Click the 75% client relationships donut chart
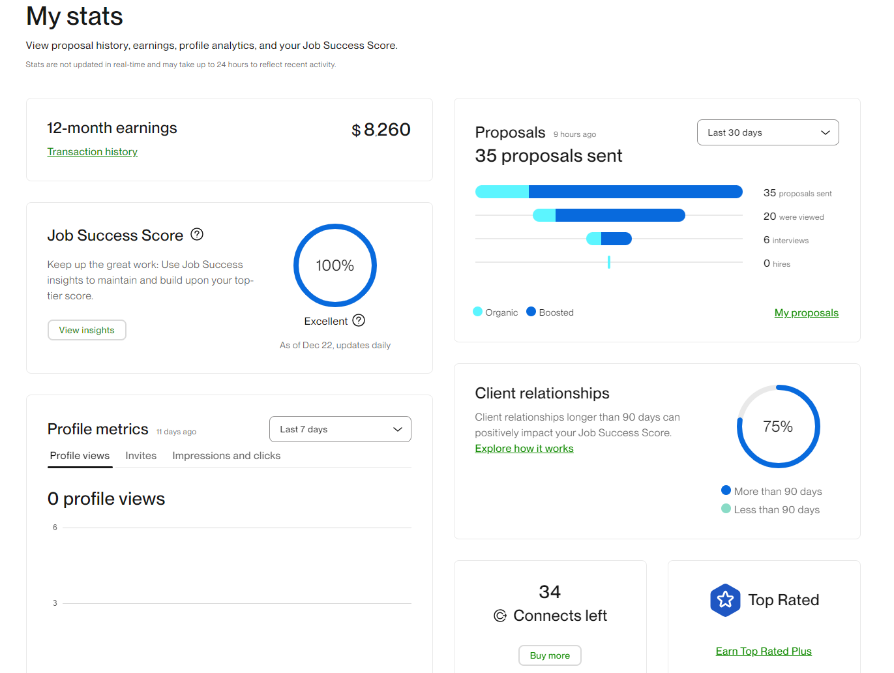 [x=778, y=426]
